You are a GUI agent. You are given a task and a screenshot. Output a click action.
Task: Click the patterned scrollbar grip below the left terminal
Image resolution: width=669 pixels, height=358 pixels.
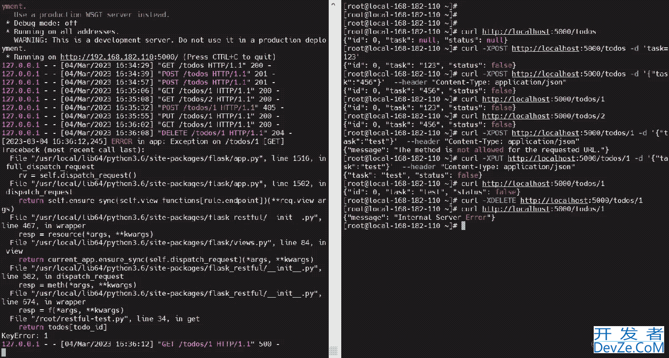point(333,350)
